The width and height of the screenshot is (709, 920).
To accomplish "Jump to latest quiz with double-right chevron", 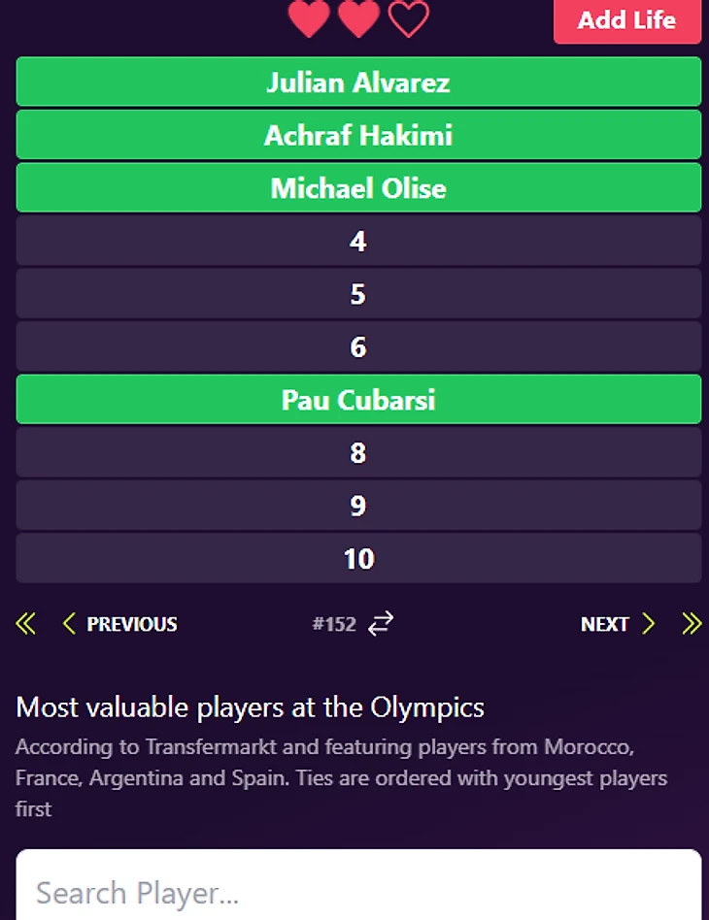I will coord(692,624).
